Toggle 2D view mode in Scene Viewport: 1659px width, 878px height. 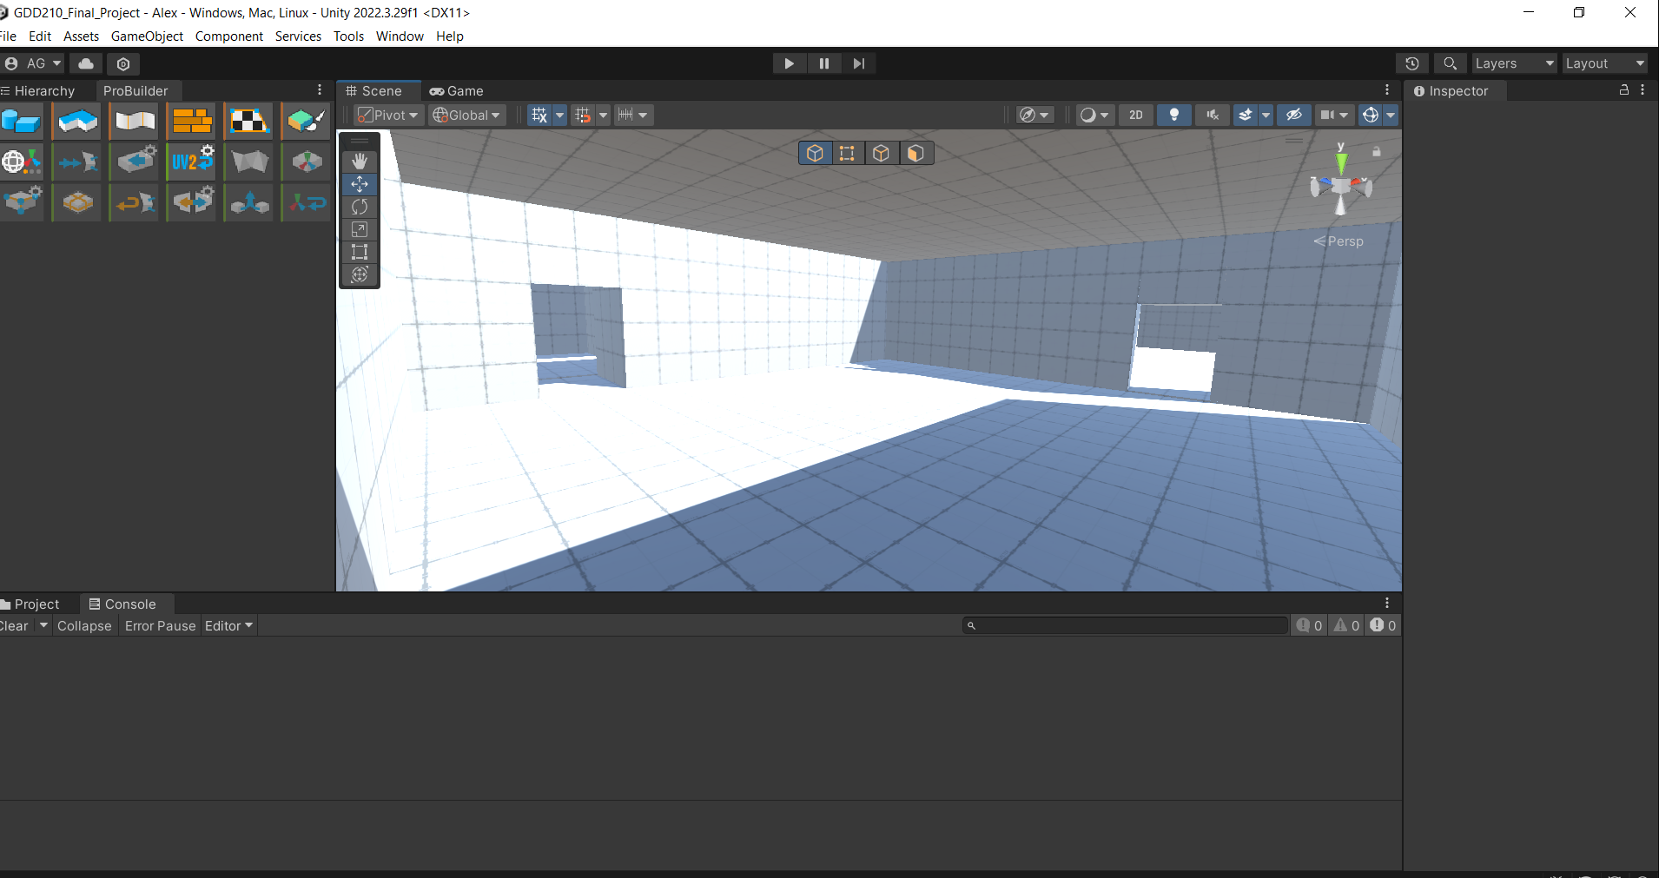click(x=1135, y=116)
